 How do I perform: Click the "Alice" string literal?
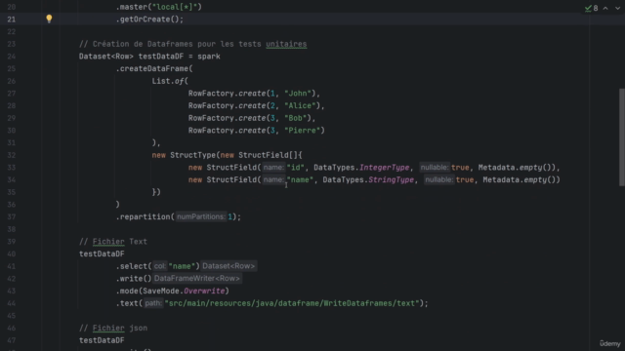pyautogui.click(x=300, y=105)
